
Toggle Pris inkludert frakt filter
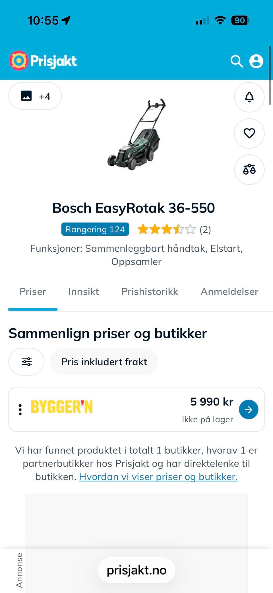coord(104,362)
